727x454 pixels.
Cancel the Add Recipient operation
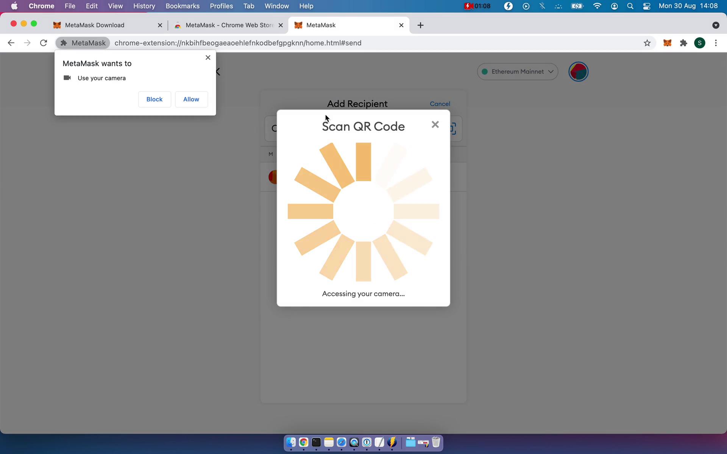coord(440,104)
